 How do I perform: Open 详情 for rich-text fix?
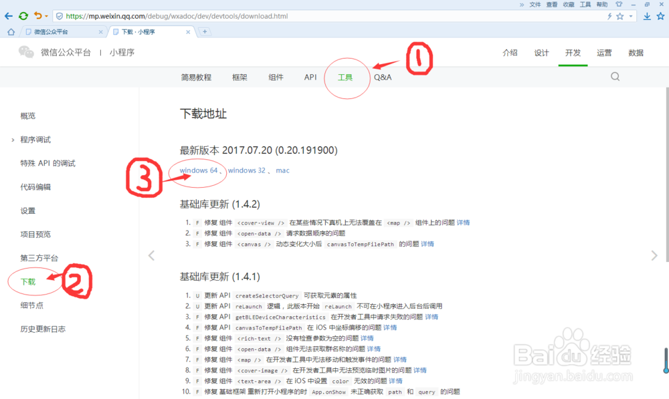coord(367,338)
